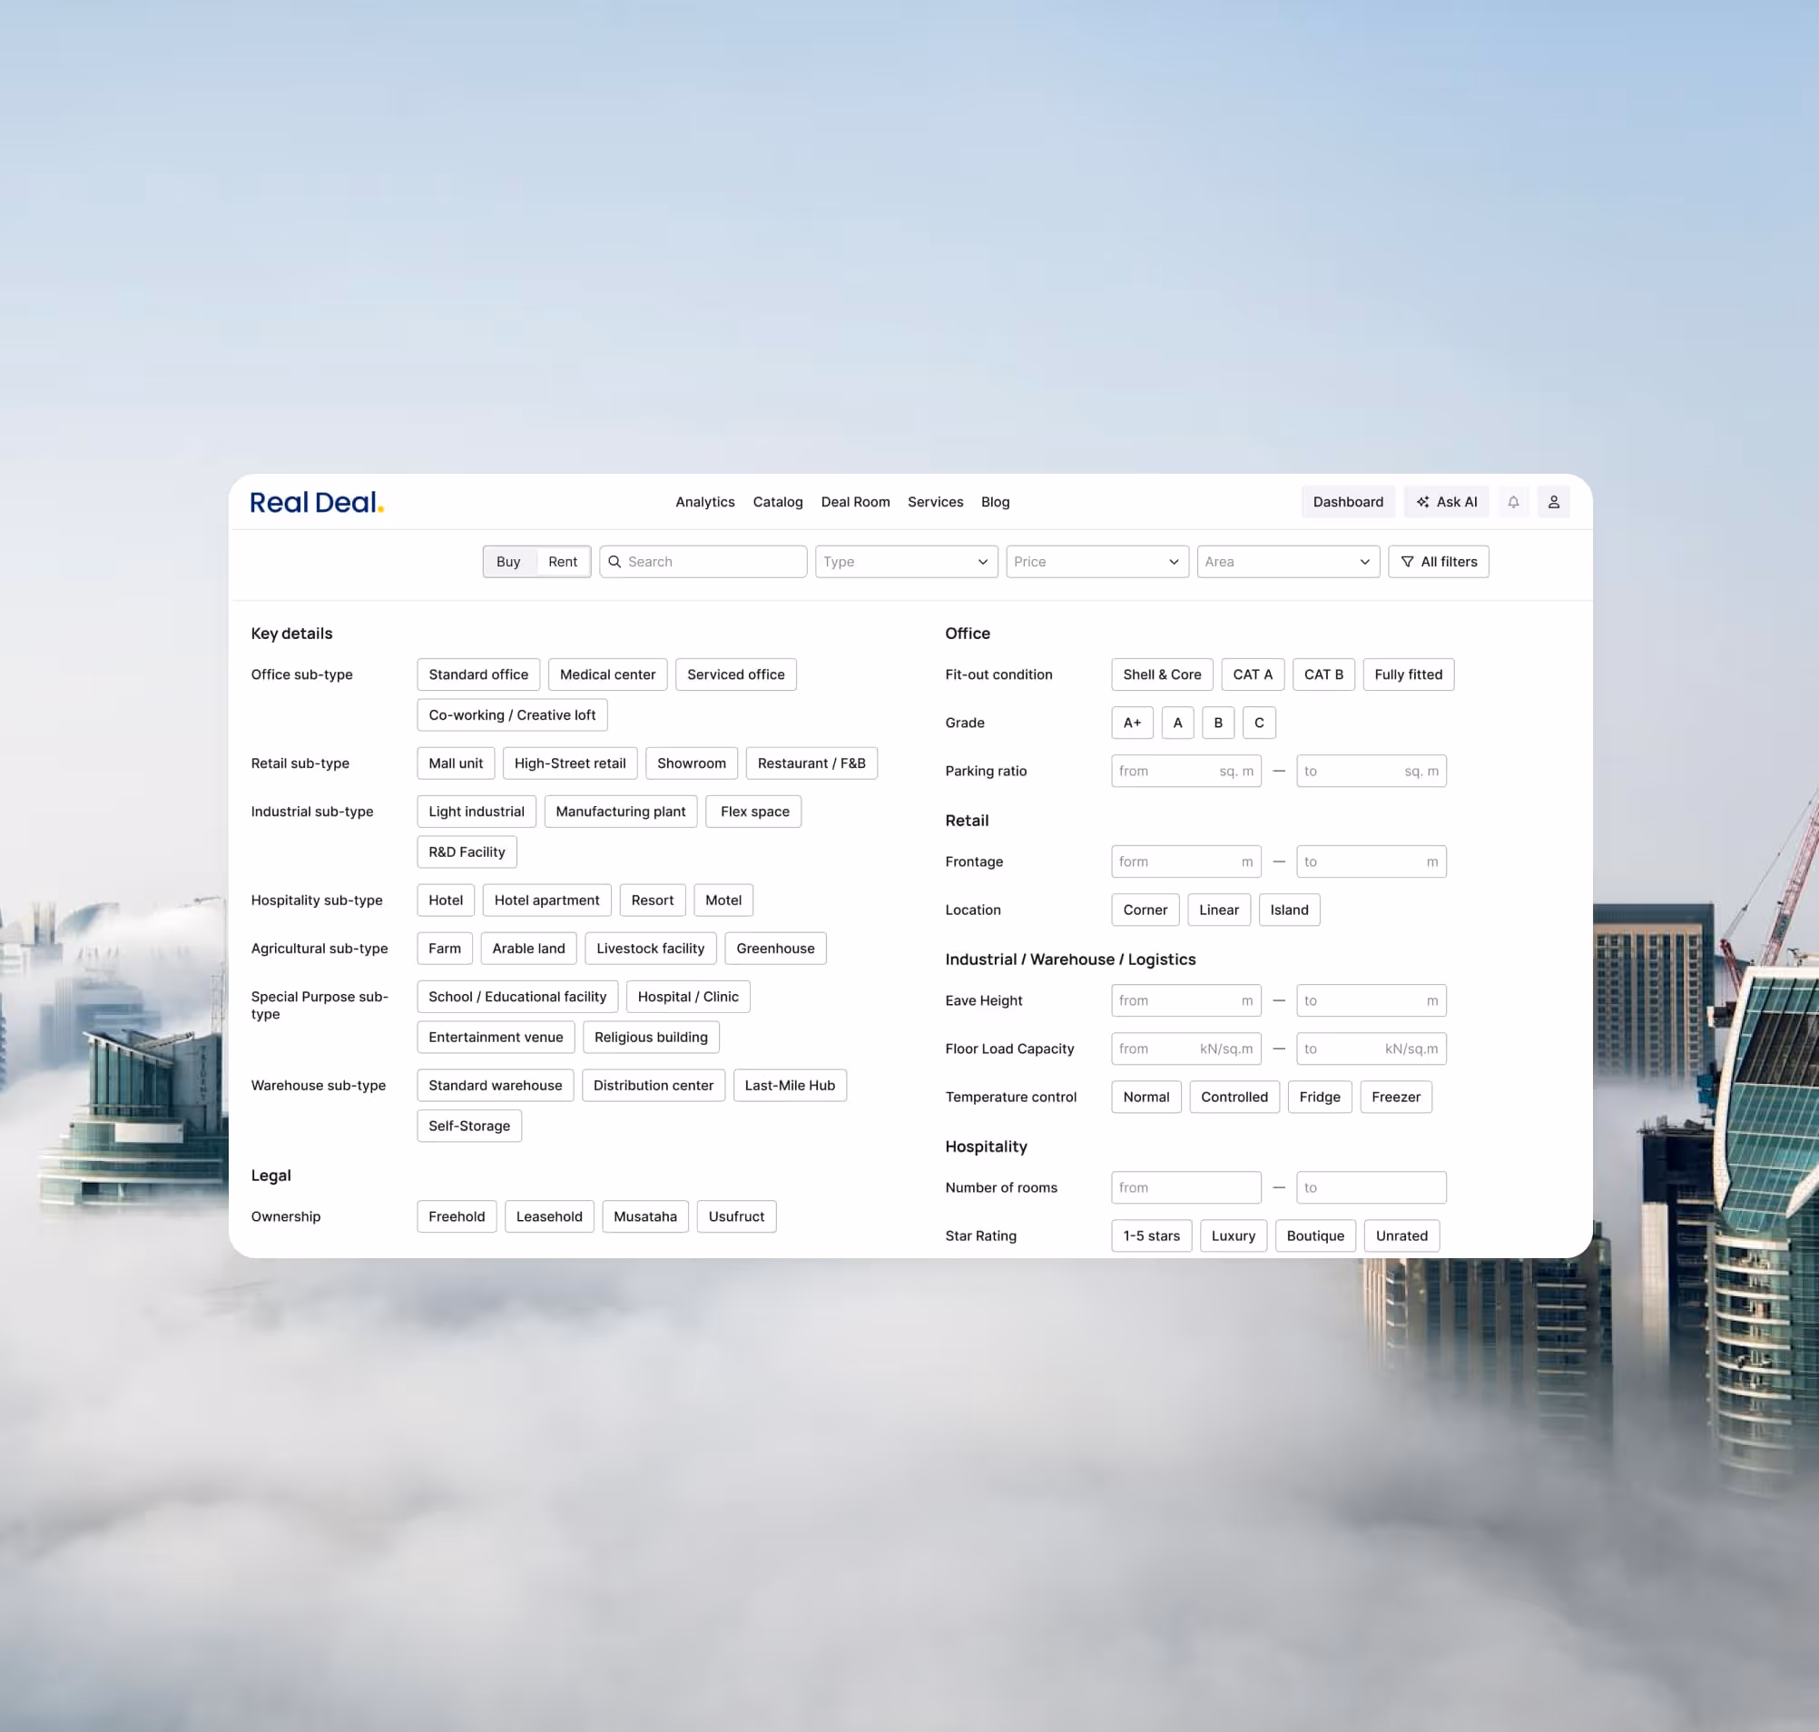1819x1732 pixels.
Task: Click the Dashboard button
Action: click(x=1347, y=502)
